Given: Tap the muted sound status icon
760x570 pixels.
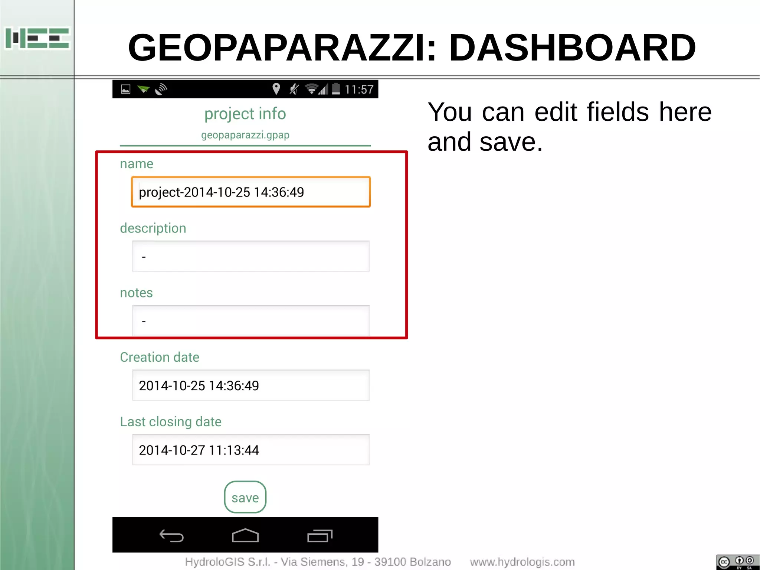Looking at the screenshot, I should [294, 89].
